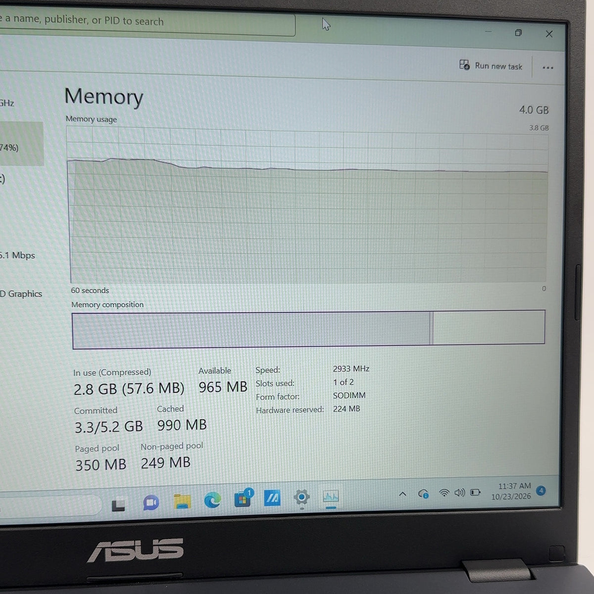Click the Available value "965 MB"

[223, 387]
